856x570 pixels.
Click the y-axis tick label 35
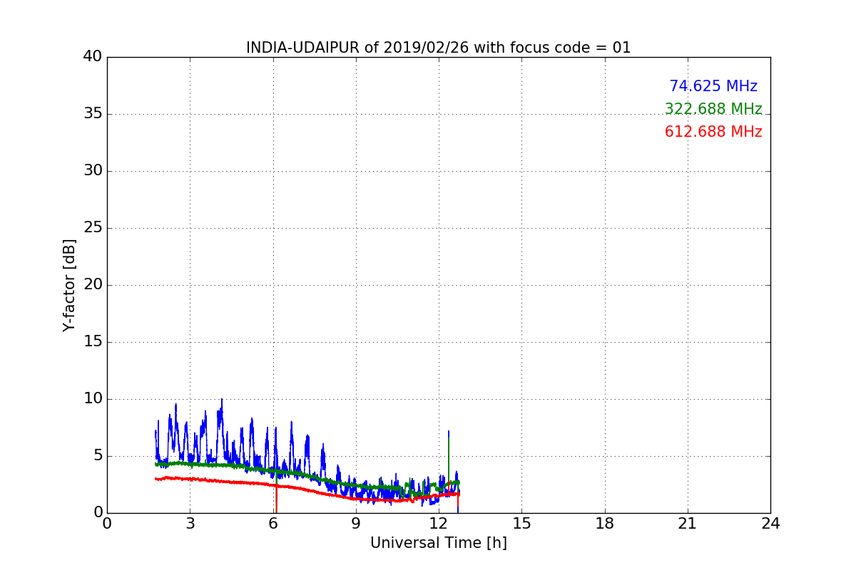92,114
